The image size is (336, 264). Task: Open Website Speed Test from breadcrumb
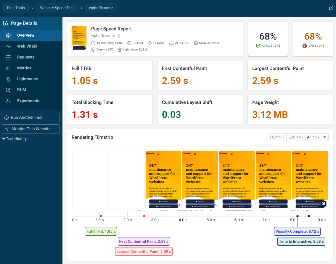tap(57, 8)
